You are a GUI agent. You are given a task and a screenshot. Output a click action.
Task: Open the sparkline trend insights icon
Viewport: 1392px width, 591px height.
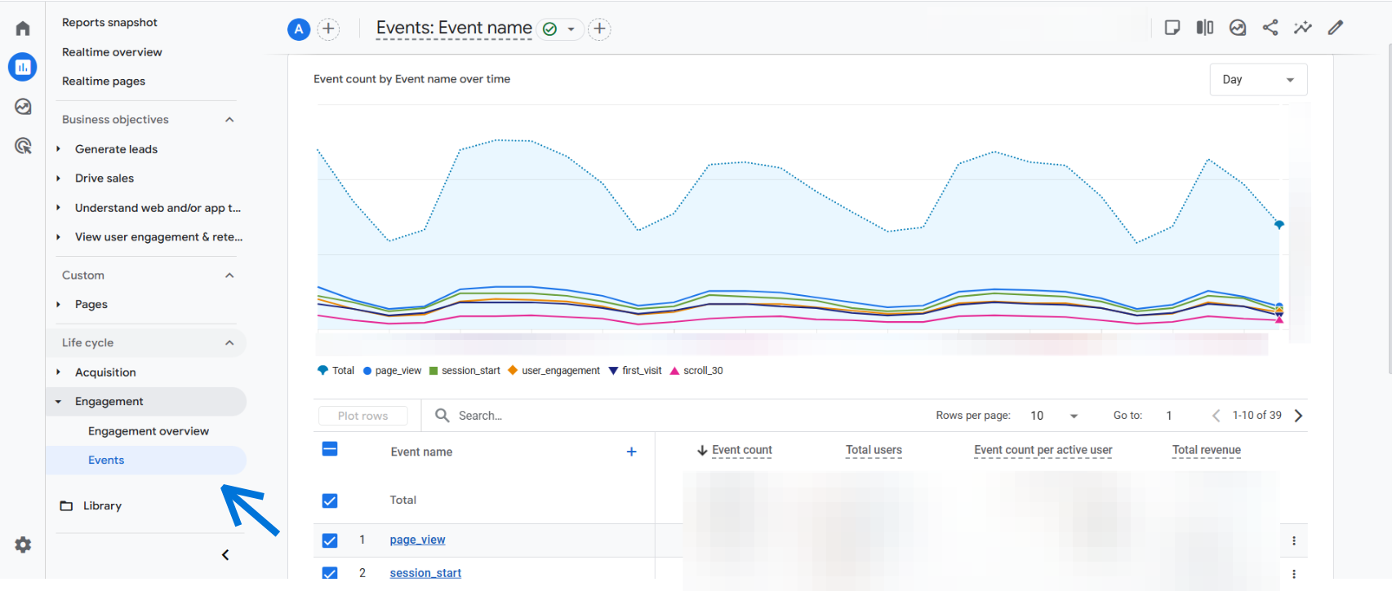click(1303, 28)
